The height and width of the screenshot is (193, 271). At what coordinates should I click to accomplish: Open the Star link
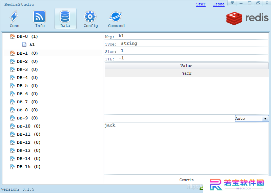pos(201,4)
